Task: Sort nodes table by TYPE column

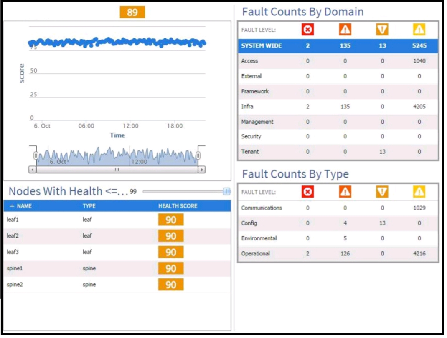Action: point(89,206)
